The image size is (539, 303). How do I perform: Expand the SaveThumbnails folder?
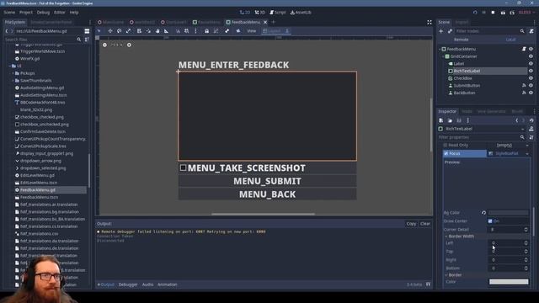13,81
